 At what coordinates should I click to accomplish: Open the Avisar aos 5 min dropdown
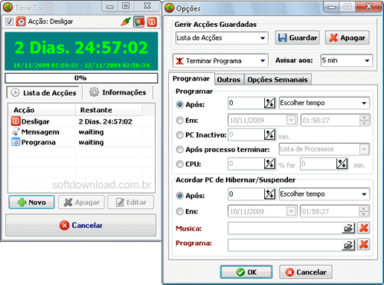point(346,61)
